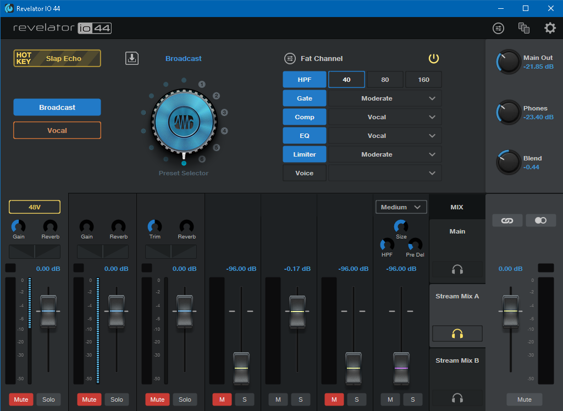Open the mixer settings icon in header

pyautogui.click(x=498, y=28)
